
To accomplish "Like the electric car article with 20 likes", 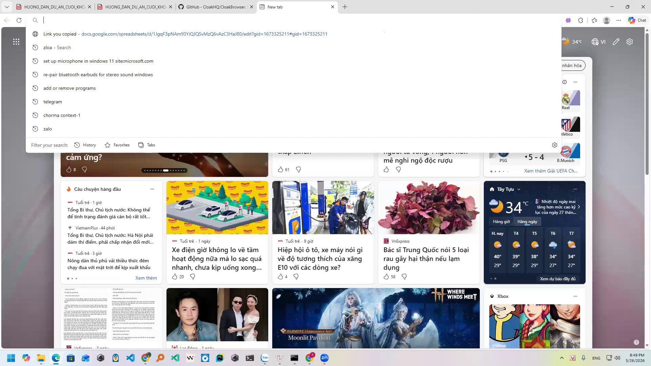I will point(175,277).
